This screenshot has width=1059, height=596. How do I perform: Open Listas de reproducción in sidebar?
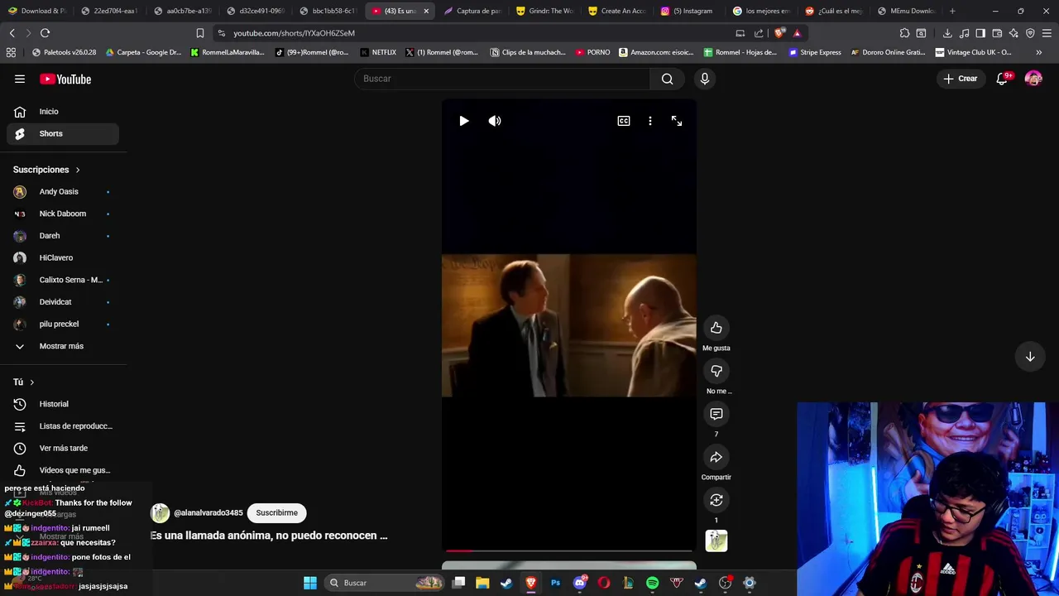tap(62, 426)
